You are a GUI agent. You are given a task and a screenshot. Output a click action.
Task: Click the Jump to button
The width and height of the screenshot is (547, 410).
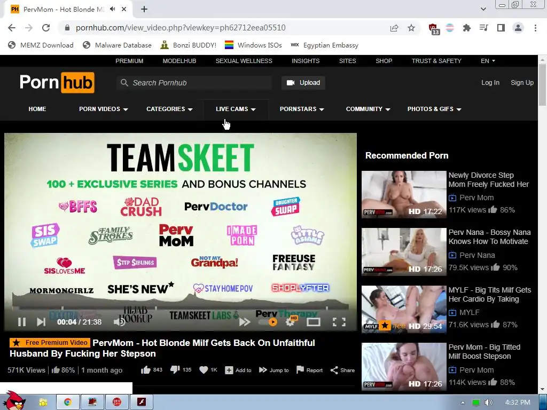pos(274,370)
